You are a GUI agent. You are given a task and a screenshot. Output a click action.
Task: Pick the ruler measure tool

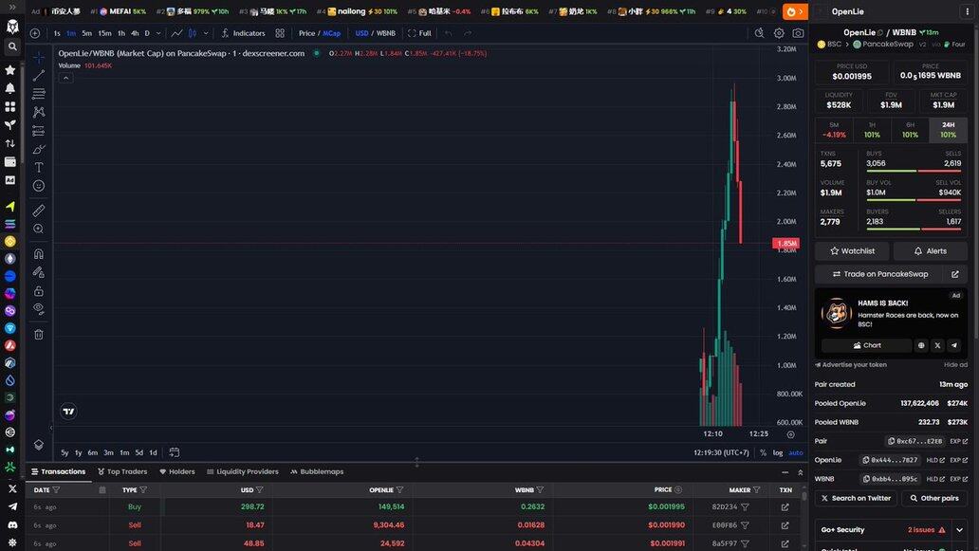pos(39,211)
